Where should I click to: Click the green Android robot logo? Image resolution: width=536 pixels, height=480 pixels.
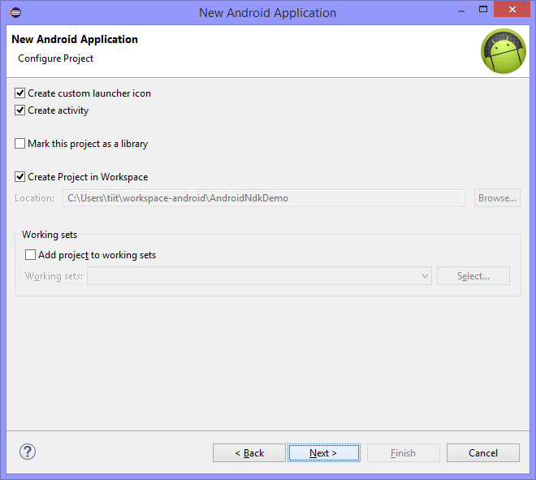point(504,51)
